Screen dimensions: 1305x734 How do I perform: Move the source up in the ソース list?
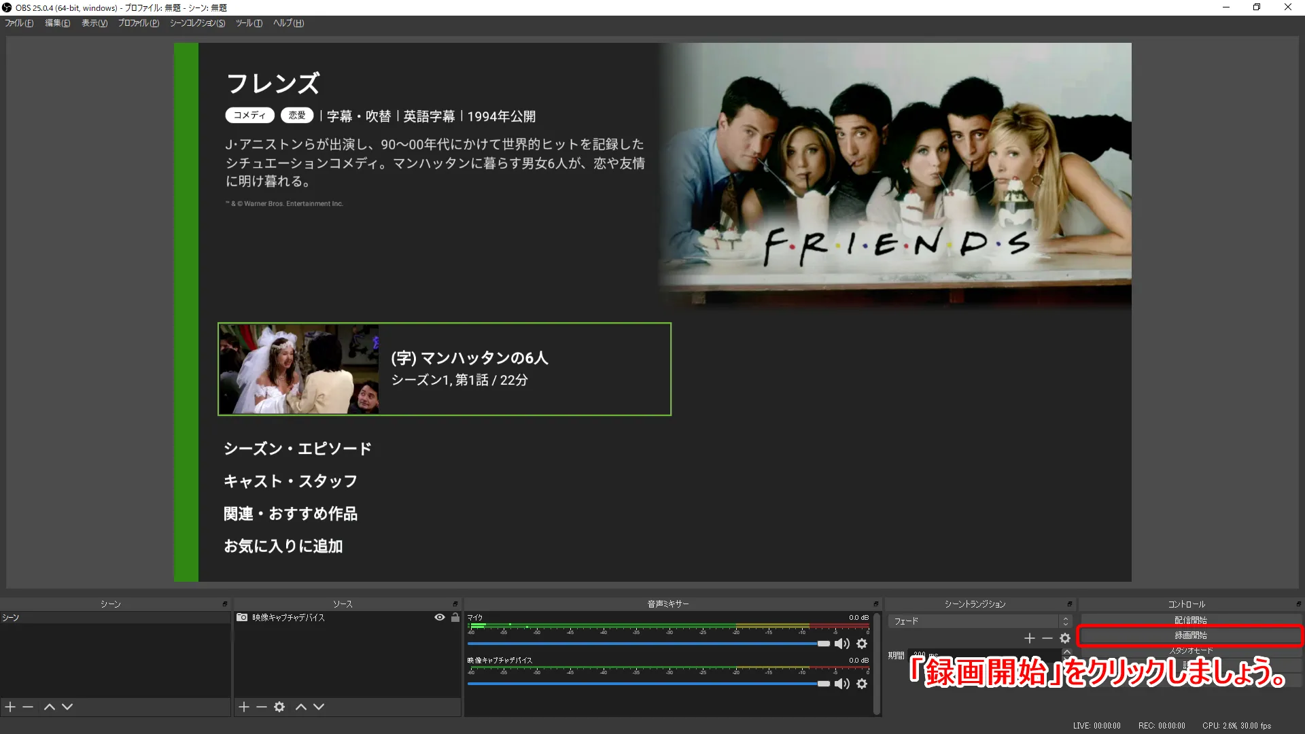301,707
